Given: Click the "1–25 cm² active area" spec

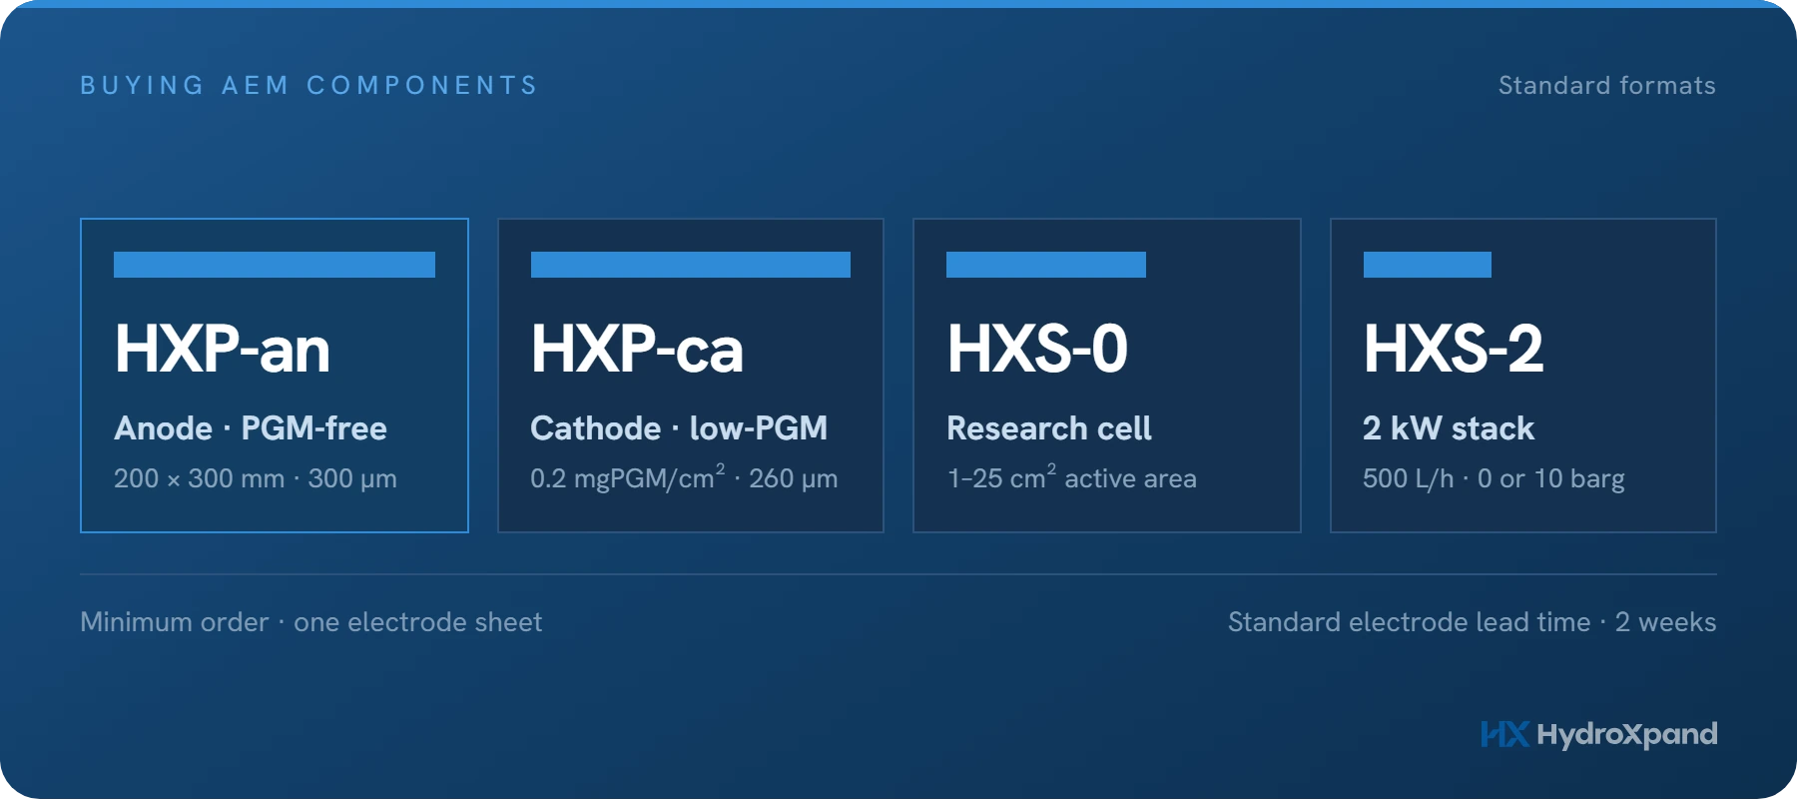Looking at the screenshot, I should coord(1072,477).
